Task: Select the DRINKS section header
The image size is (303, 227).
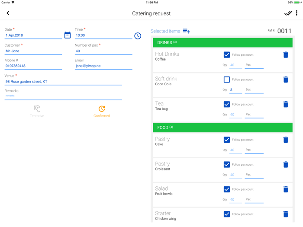Action: pyautogui.click(x=222, y=42)
